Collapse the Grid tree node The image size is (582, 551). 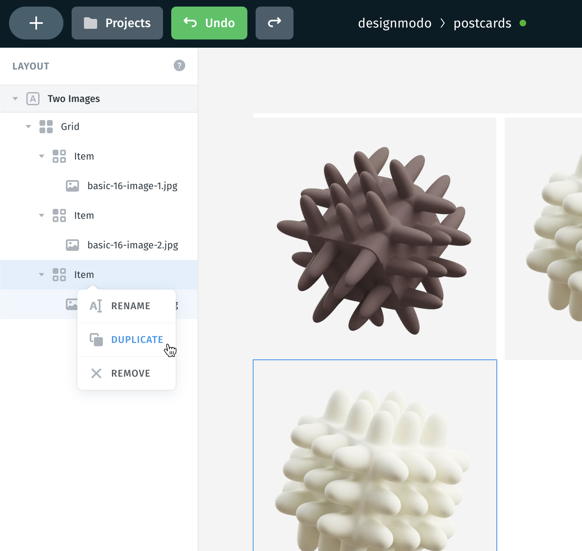28,127
